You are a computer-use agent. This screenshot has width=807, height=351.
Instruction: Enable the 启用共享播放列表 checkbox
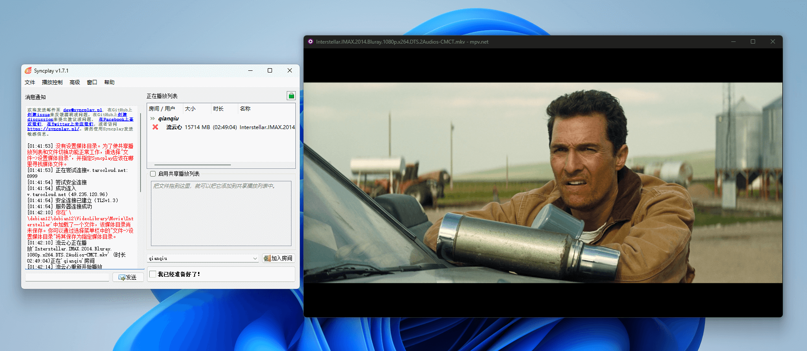pos(153,174)
